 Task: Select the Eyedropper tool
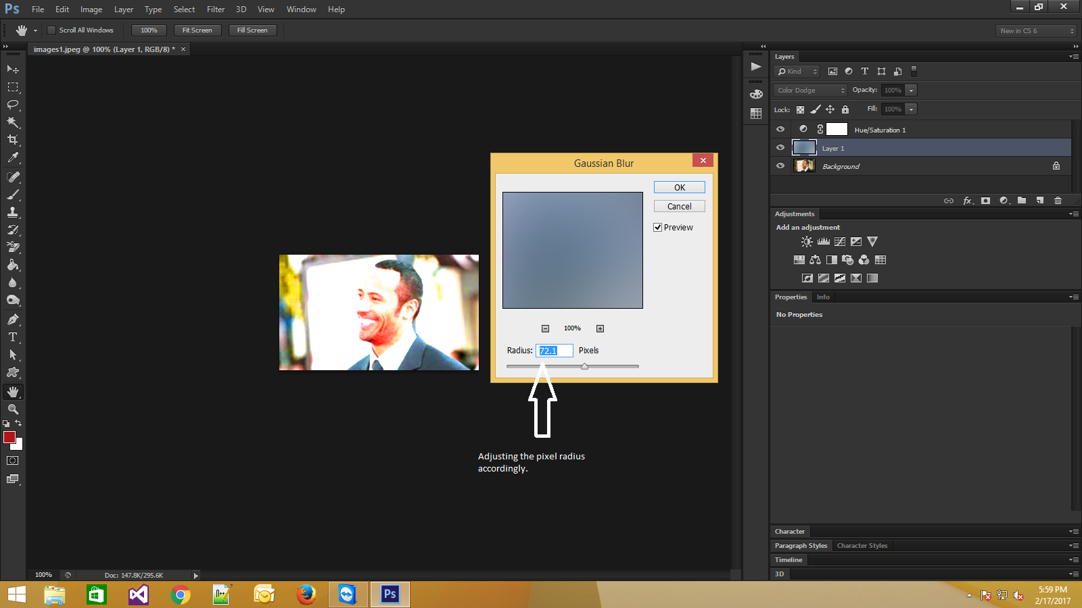click(x=13, y=157)
